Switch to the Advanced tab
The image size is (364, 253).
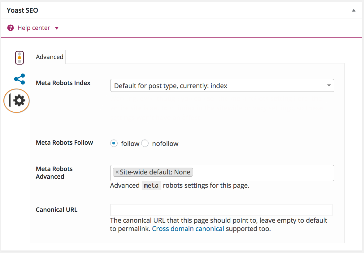click(x=50, y=57)
